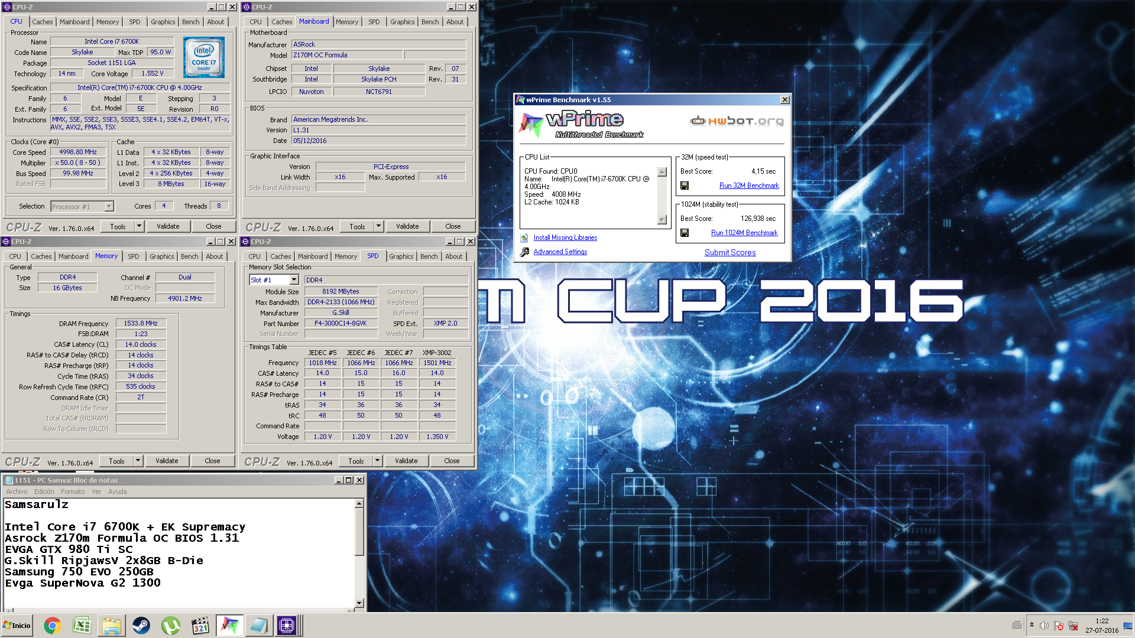This screenshot has width=1135, height=638.
Task: Switch to wPrime via its taskbar icon
Action: [x=229, y=626]
